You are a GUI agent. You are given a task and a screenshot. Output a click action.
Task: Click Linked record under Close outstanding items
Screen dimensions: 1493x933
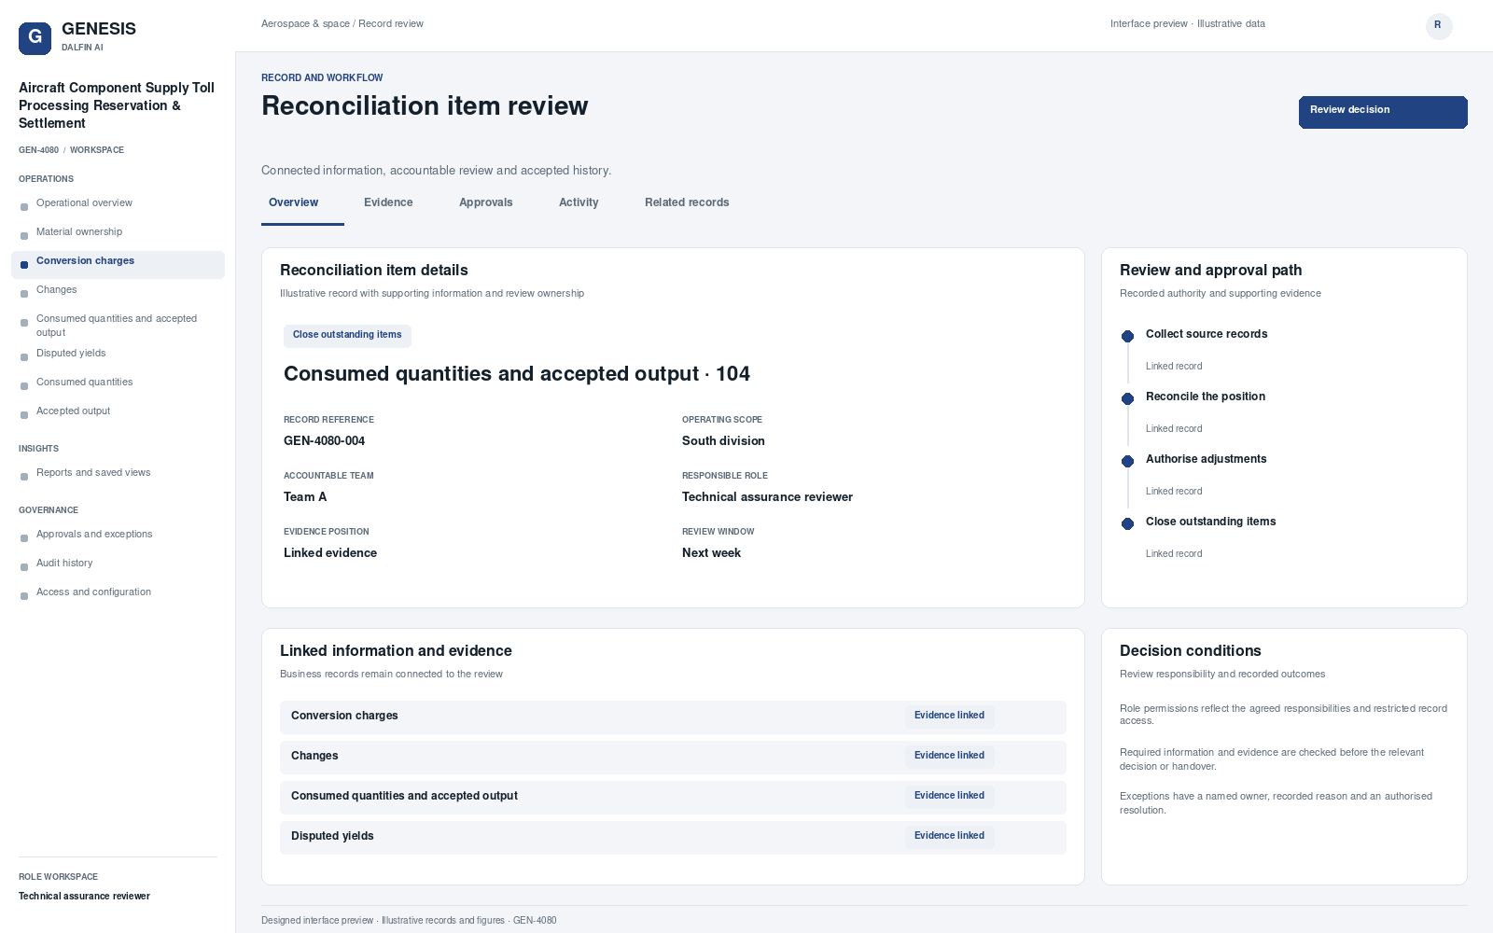click(x=1174, y=554)
